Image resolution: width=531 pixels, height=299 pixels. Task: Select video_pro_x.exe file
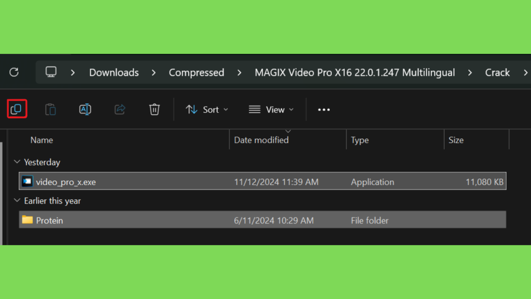tap(262, 181)
